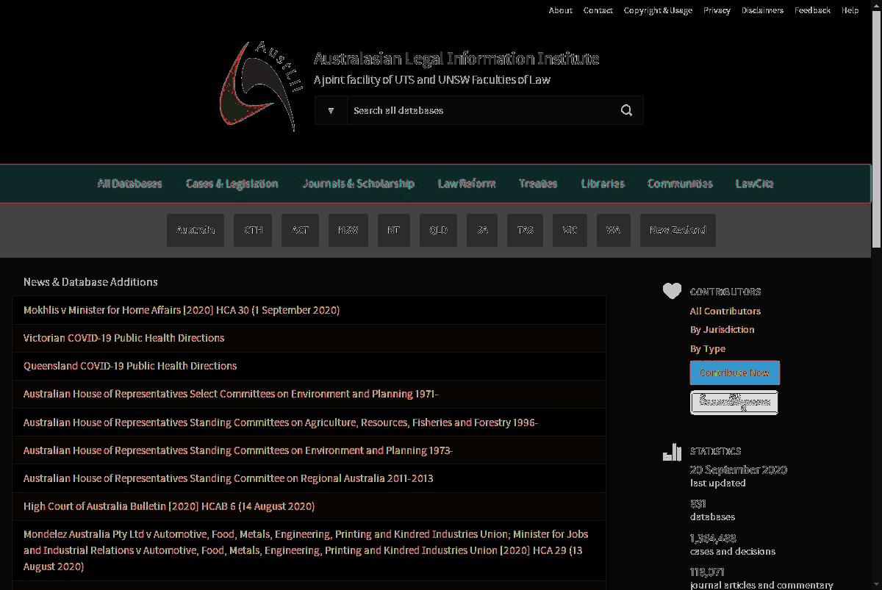Open Standing Committee on Regional Australia link

(x=229, y=478)
